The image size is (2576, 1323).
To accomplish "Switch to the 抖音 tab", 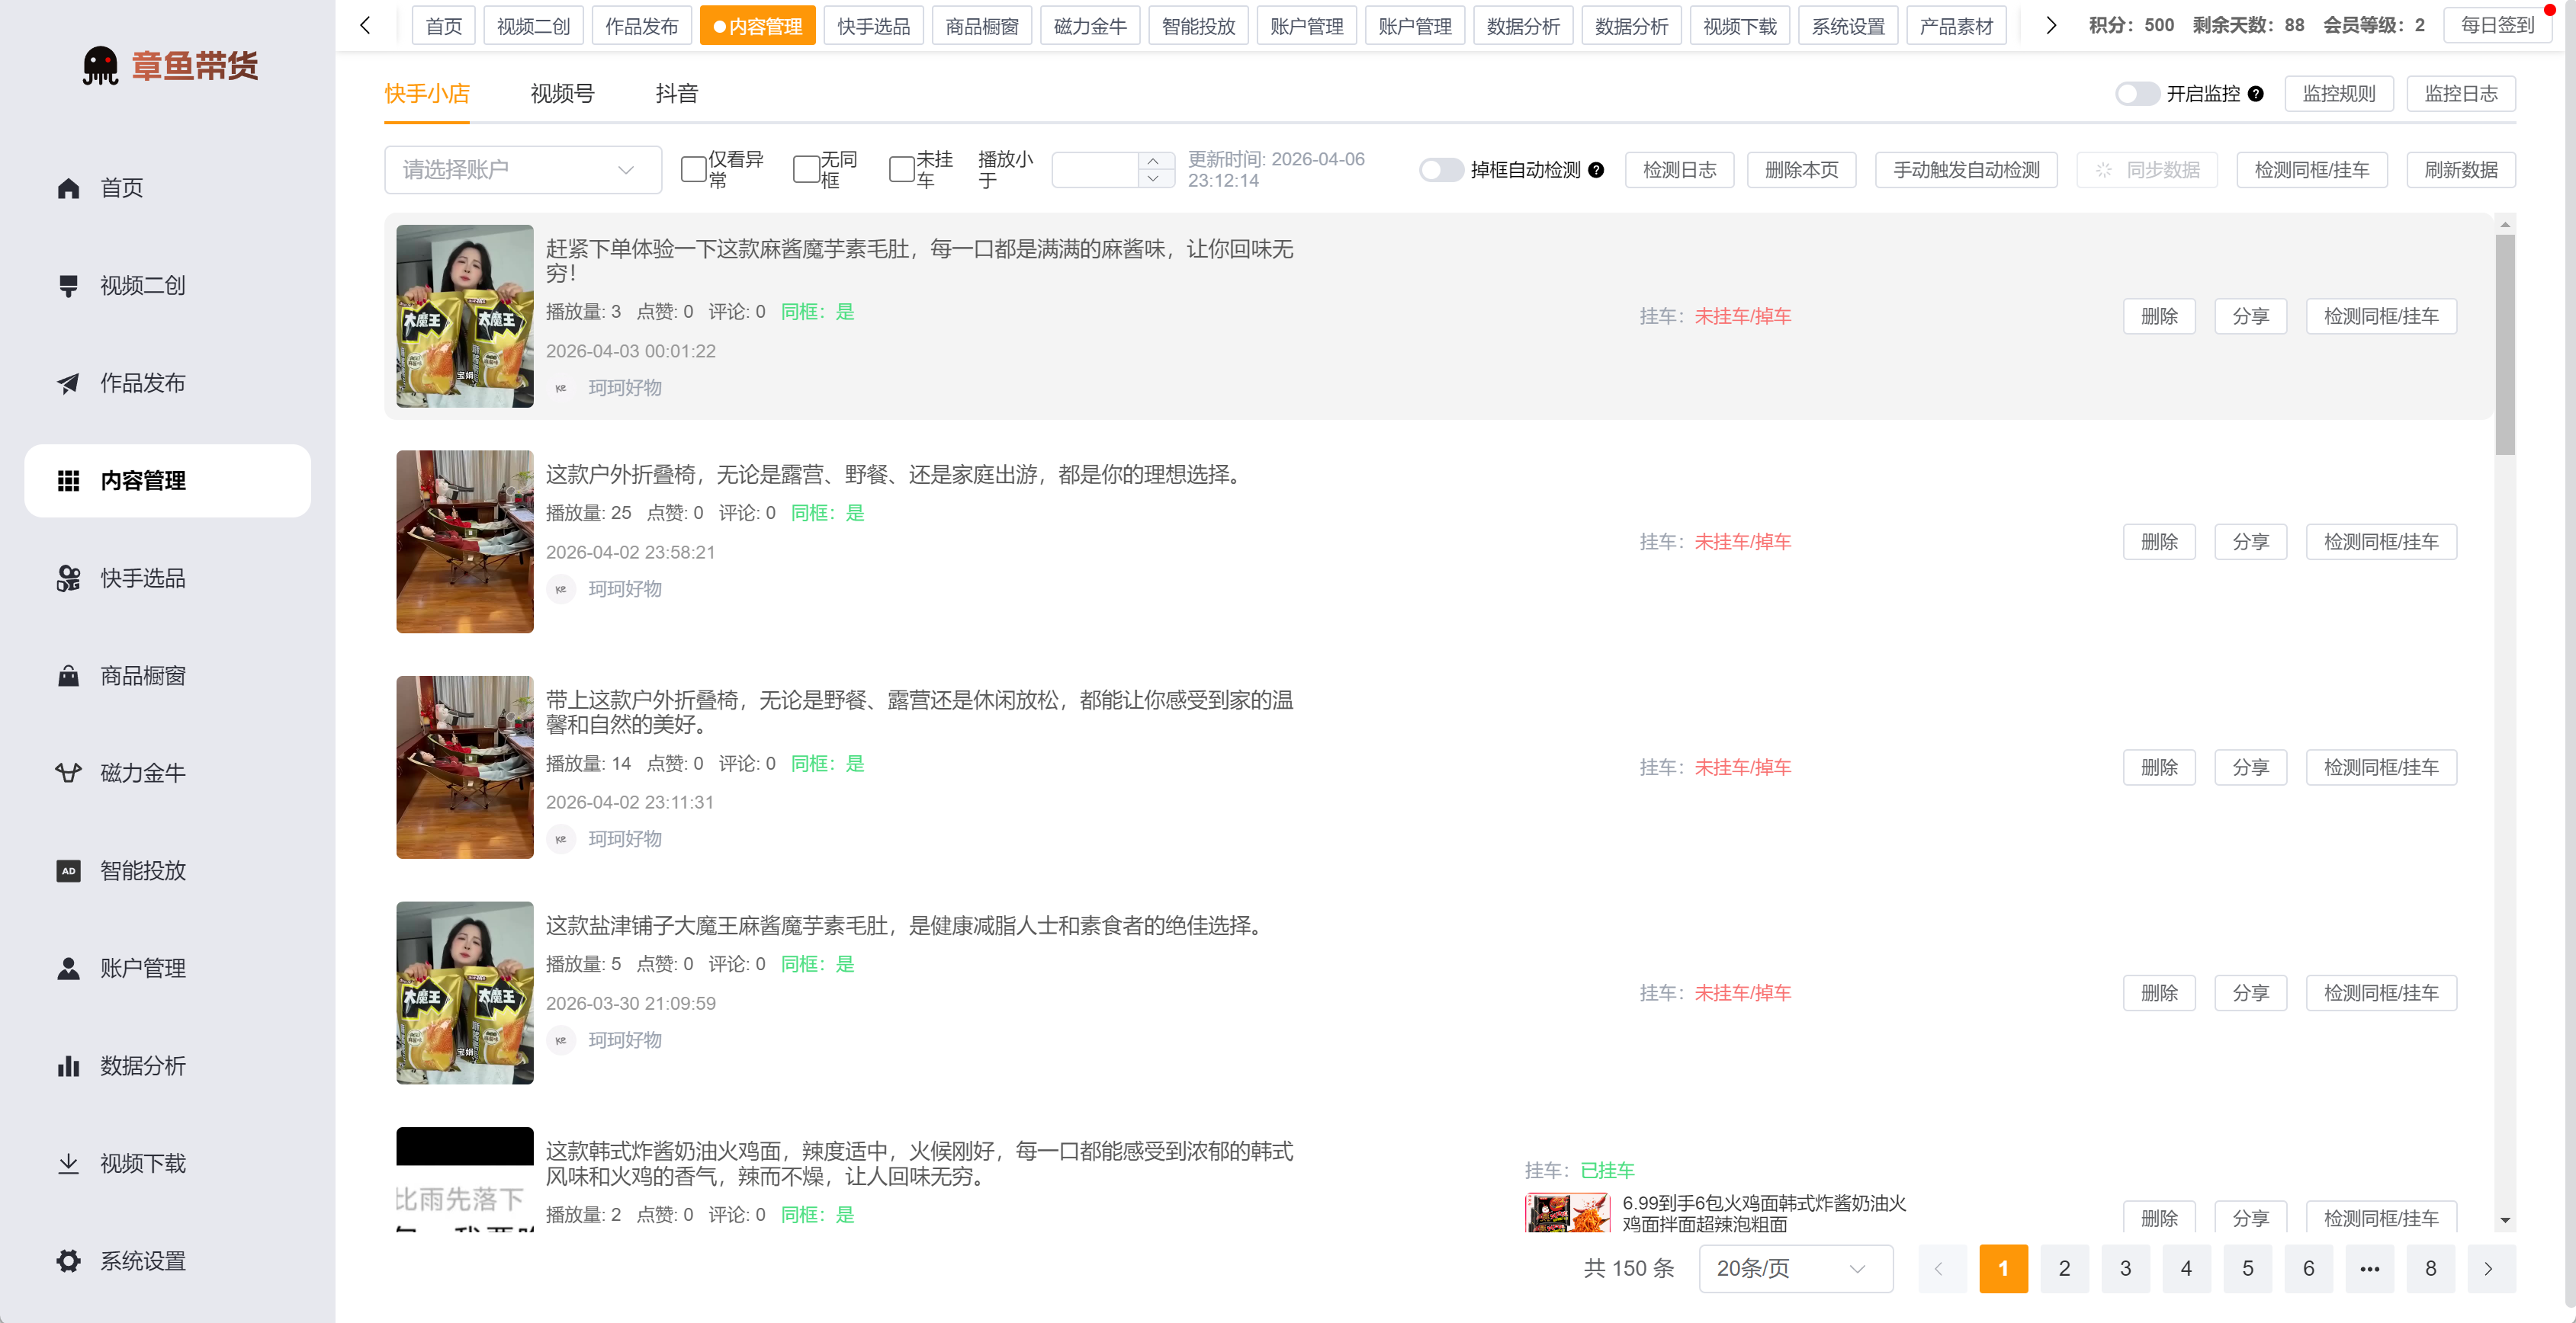I will coord(677,94).
